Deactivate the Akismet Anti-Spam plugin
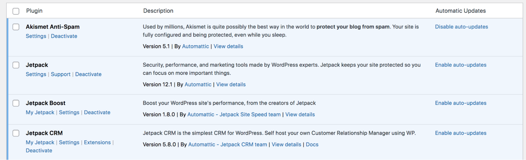Viewport: 526px width, 160px height. [x=64, y=36]
